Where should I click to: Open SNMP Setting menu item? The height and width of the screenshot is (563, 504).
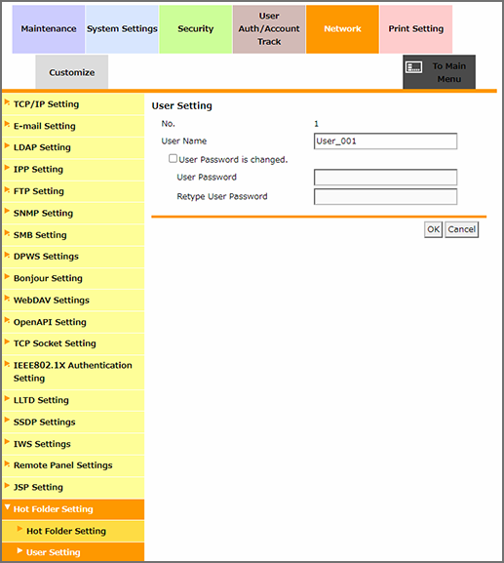point(73,214)
